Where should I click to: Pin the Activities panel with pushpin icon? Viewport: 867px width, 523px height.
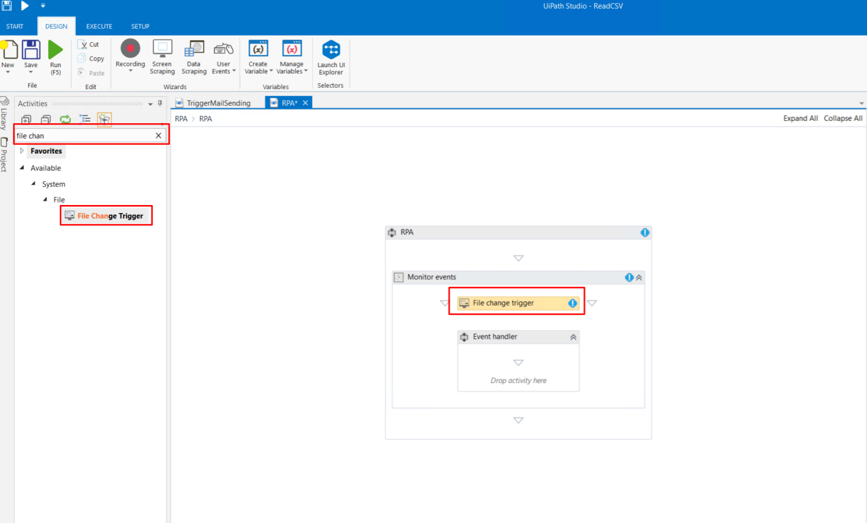160,104
